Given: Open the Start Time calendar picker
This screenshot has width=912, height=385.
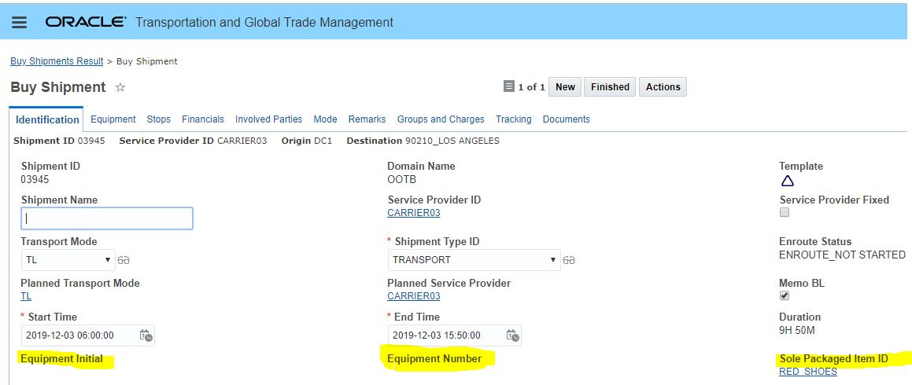Looking at the screenshot, I should (146, 335).
